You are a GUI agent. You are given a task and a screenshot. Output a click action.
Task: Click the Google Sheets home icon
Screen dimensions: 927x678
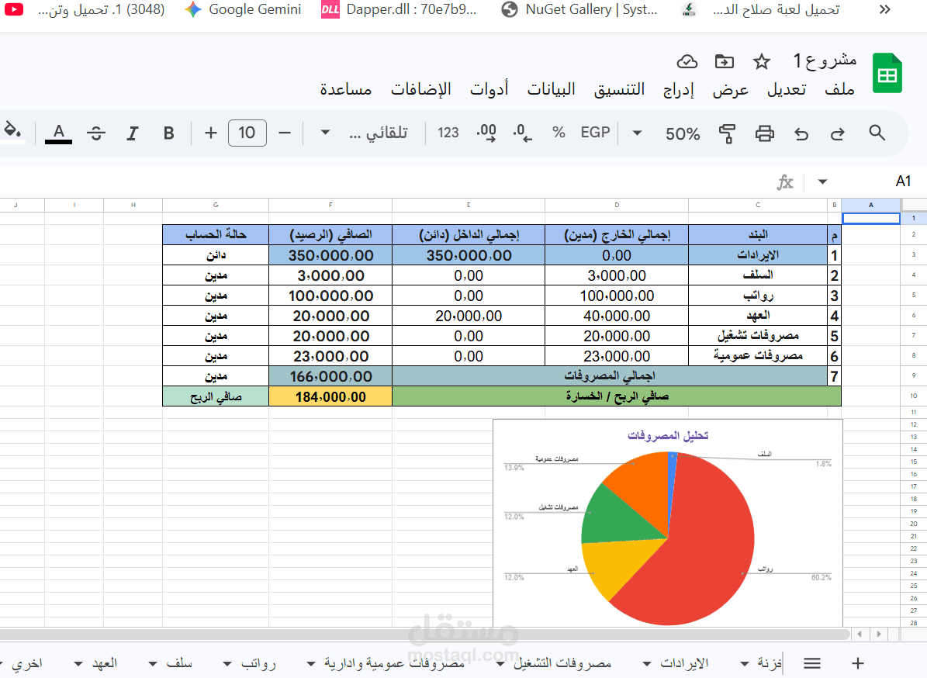point(887,73)
